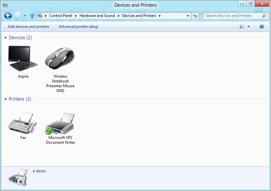This screenshot has height=191, width=271.
Task: Open Advanced printer setup
Action: pyautogui.click(x=78, y=27)
